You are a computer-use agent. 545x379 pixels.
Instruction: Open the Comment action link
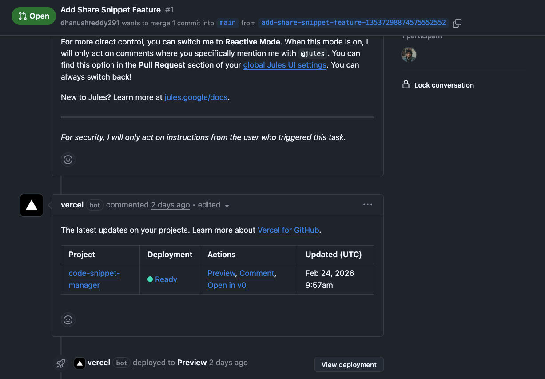[x=257, y=273]
